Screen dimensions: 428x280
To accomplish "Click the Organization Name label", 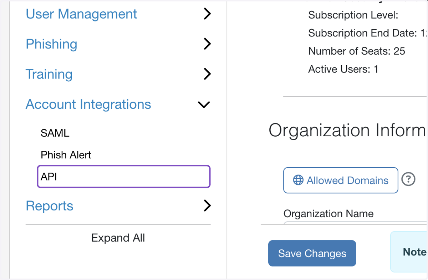I will [328, 214].
